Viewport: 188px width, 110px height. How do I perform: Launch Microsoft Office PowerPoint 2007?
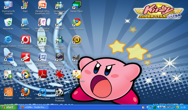tap(42, 8)
